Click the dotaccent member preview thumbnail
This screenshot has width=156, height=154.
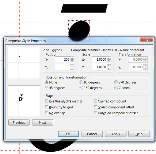point(24,63)
